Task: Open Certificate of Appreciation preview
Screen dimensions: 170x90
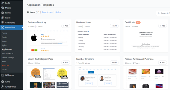Action: (x=146, y=41)
